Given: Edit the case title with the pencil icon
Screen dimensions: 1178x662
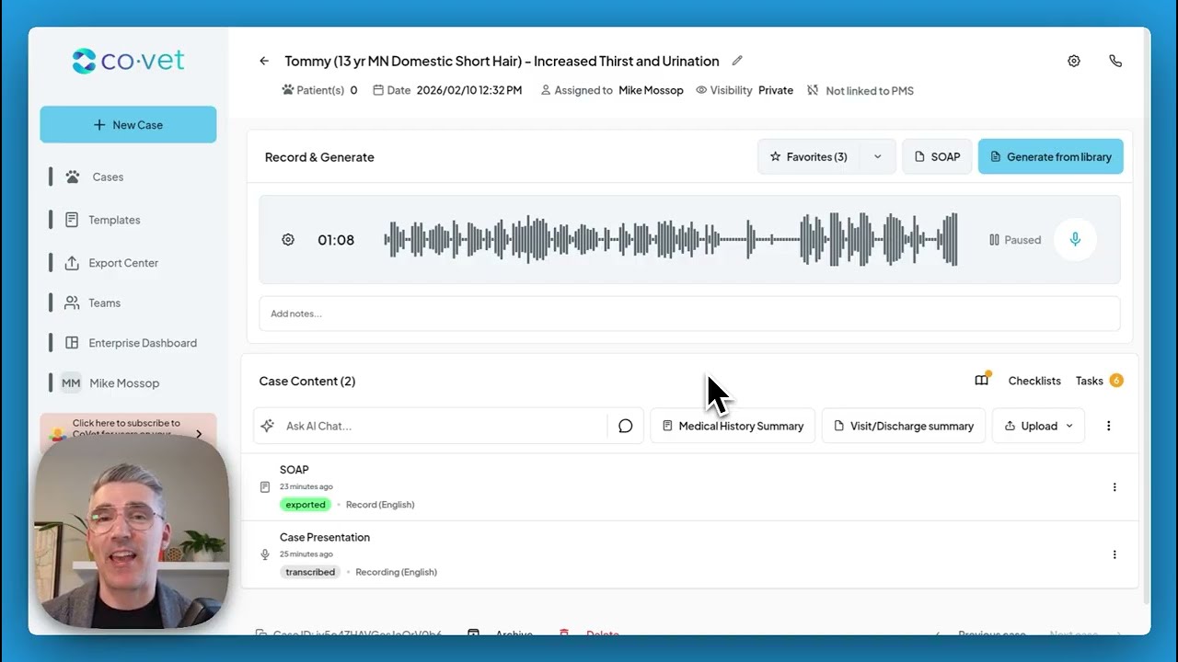Looking at the screenshot, I should tap(737, 61).
